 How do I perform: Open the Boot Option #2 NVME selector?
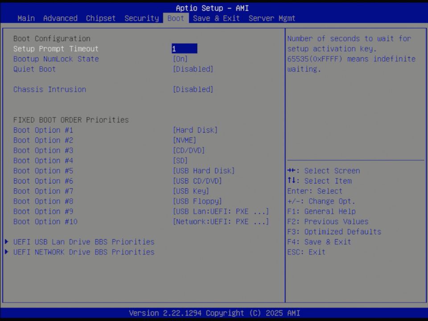pos(185,140)
